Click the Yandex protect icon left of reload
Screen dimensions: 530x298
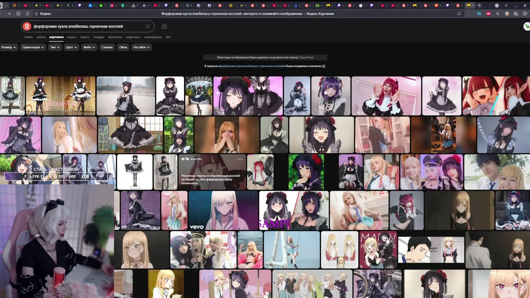[x=18, y=14]
